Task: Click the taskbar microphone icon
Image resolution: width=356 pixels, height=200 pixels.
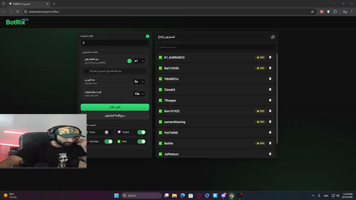Action: [x=319, y=196]
